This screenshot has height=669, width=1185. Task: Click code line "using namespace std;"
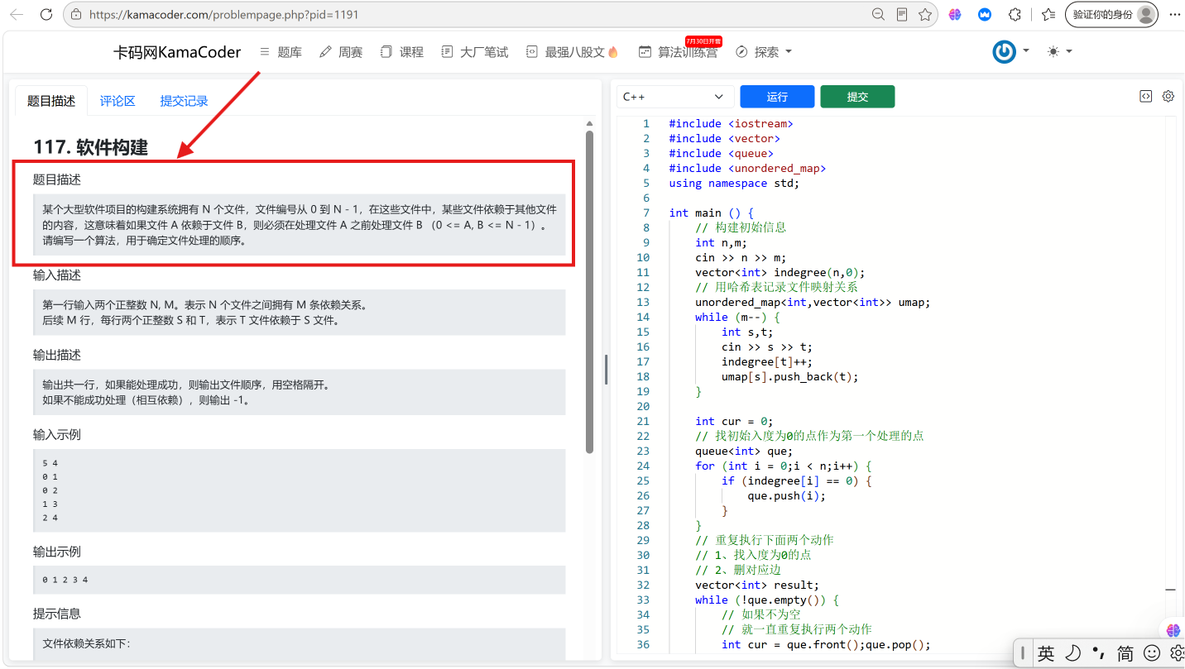[735, 183]
